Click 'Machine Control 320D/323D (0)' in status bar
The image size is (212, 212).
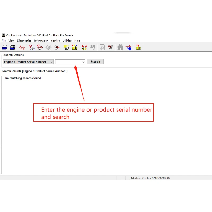point(150,178)
